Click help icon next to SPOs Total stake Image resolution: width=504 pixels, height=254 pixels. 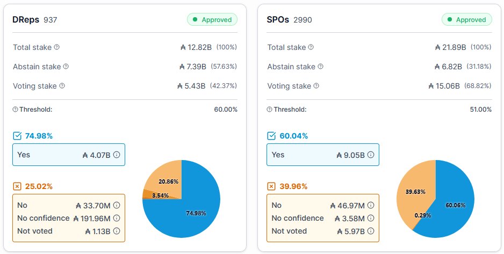[x=311, y=47]
